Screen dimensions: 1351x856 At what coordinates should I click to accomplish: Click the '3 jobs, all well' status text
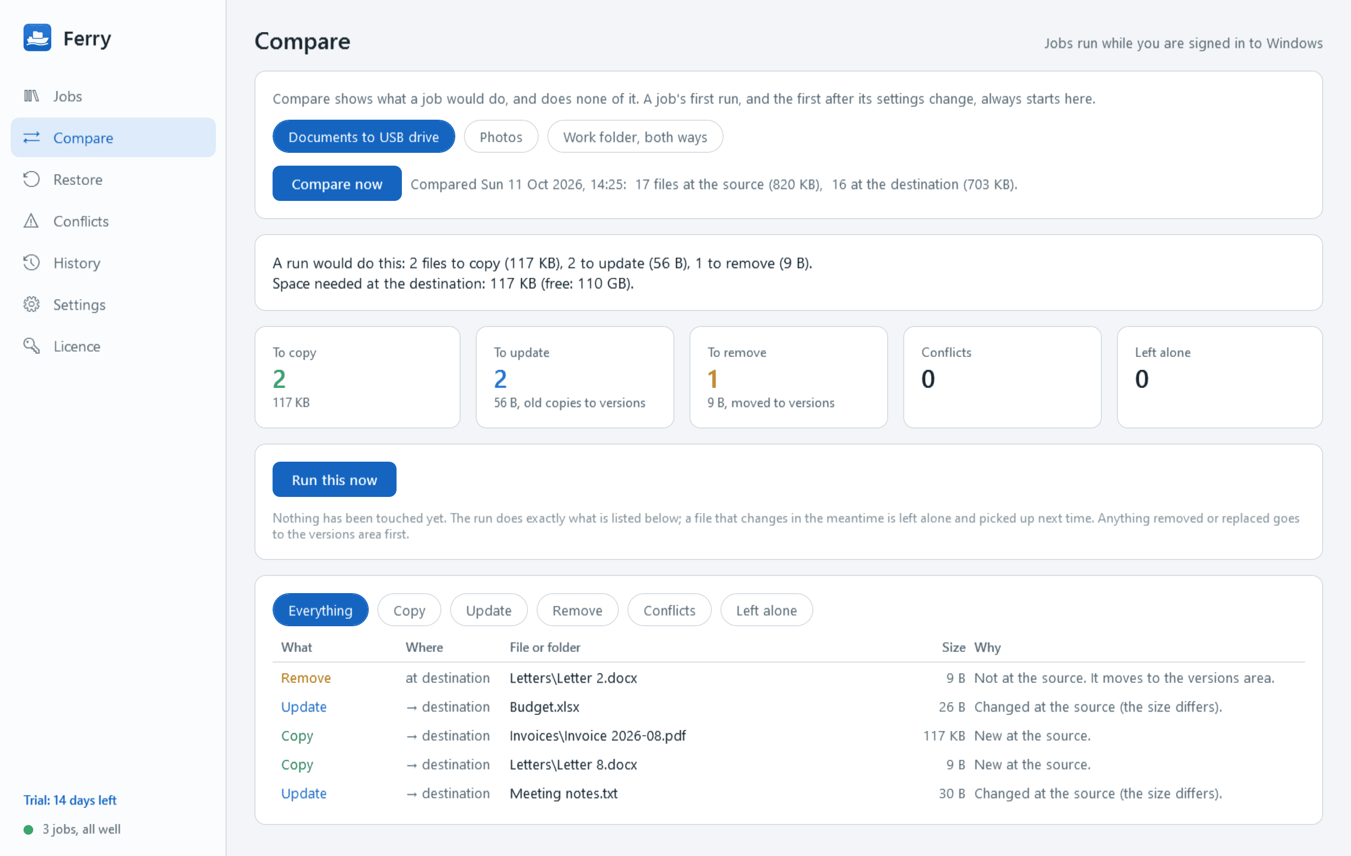81,829
